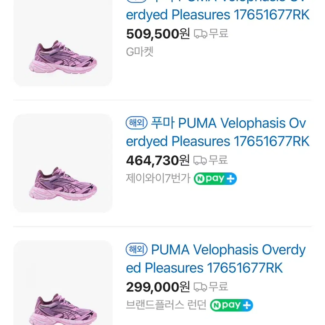
Task: Click the delivery truck icon beside 299,000원
Action: 200,287
